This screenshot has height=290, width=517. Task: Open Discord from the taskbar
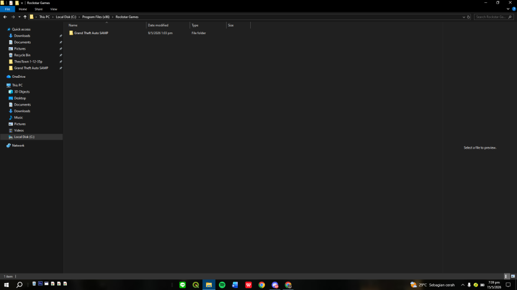[274, 285]
